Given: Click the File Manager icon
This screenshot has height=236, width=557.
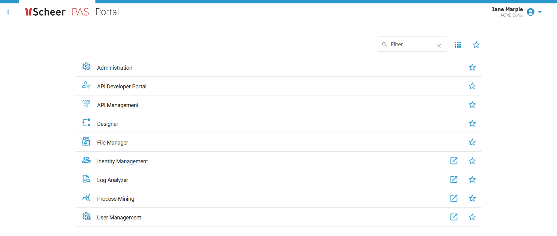Looking at the screenshot, I should (x=86, y=141).
